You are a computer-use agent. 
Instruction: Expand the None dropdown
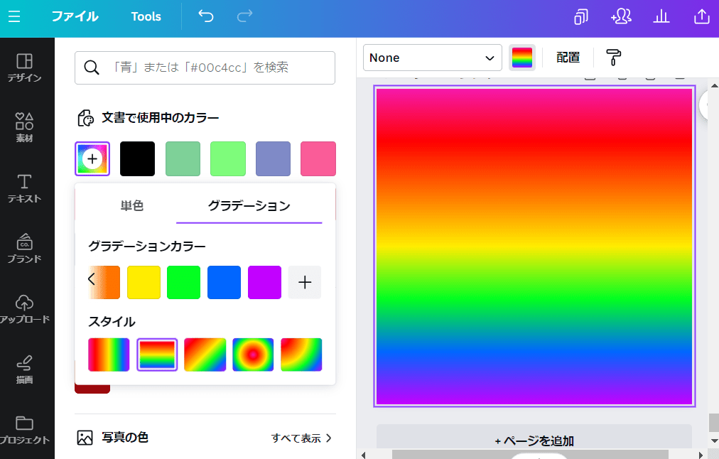click(x=432, y=58)
